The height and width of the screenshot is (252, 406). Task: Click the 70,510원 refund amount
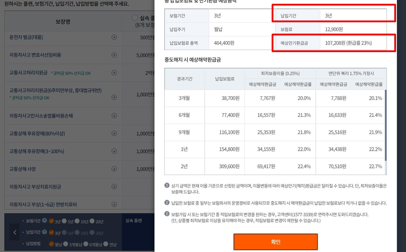tap(337, 166)
